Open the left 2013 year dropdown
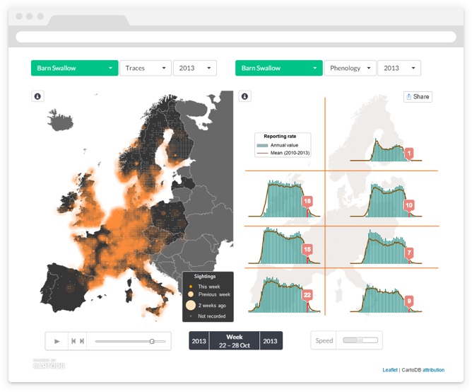472x392 pixels. coord(195,68)
